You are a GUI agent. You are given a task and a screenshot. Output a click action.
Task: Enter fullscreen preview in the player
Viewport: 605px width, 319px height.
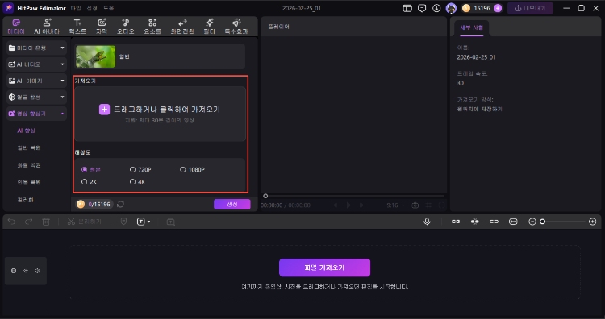pyautogui.click(x=441, y=205)
